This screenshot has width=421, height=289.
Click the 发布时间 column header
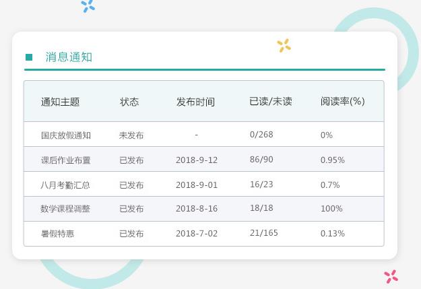click(195, 102)
